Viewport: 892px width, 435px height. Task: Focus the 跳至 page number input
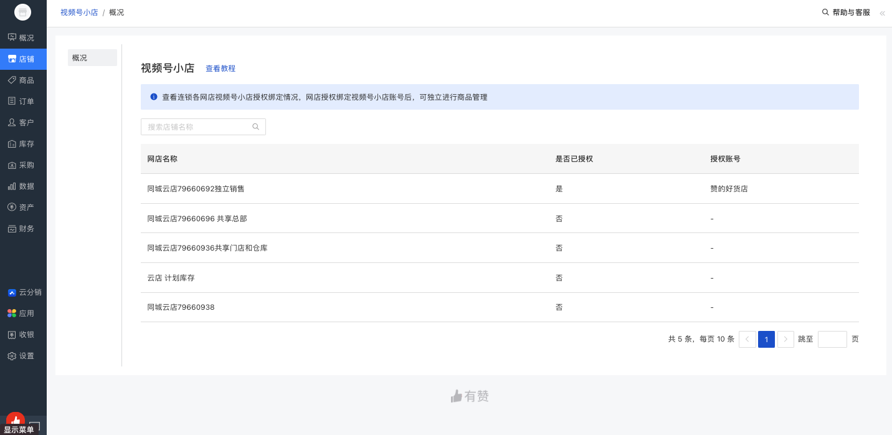point(832,339)
